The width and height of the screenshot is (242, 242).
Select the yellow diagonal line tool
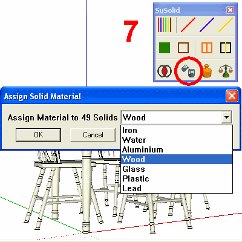226,25
